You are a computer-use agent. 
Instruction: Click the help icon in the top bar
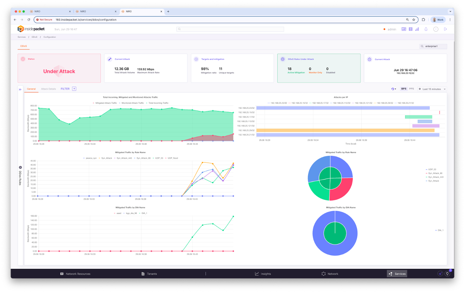click(x=435, y=29)
